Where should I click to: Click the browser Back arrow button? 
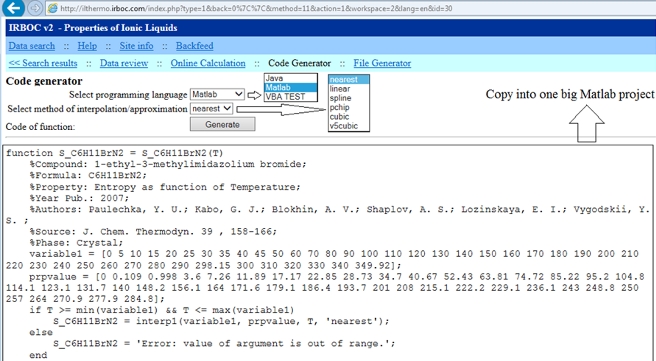[13, 7]
